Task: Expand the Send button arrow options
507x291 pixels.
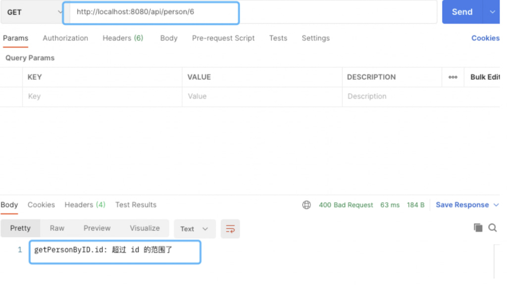Action: coord(492,12)
